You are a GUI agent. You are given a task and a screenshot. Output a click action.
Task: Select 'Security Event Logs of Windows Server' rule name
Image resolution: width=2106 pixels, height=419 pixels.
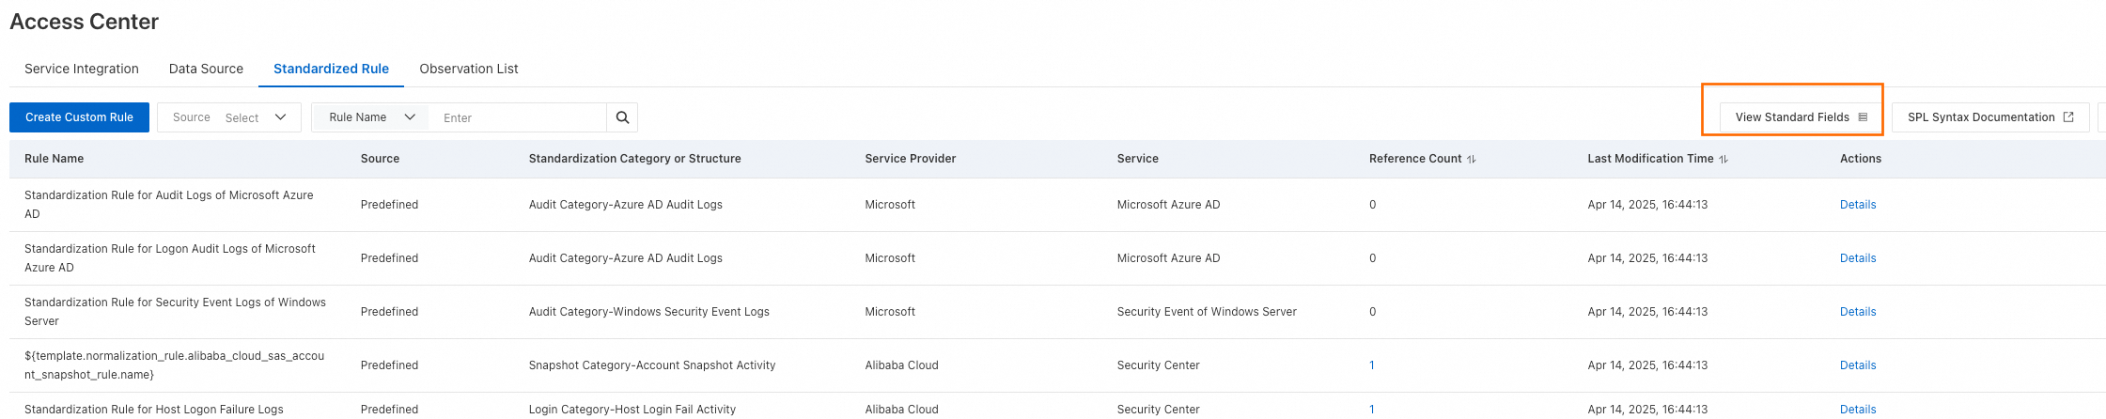point(175,312)
